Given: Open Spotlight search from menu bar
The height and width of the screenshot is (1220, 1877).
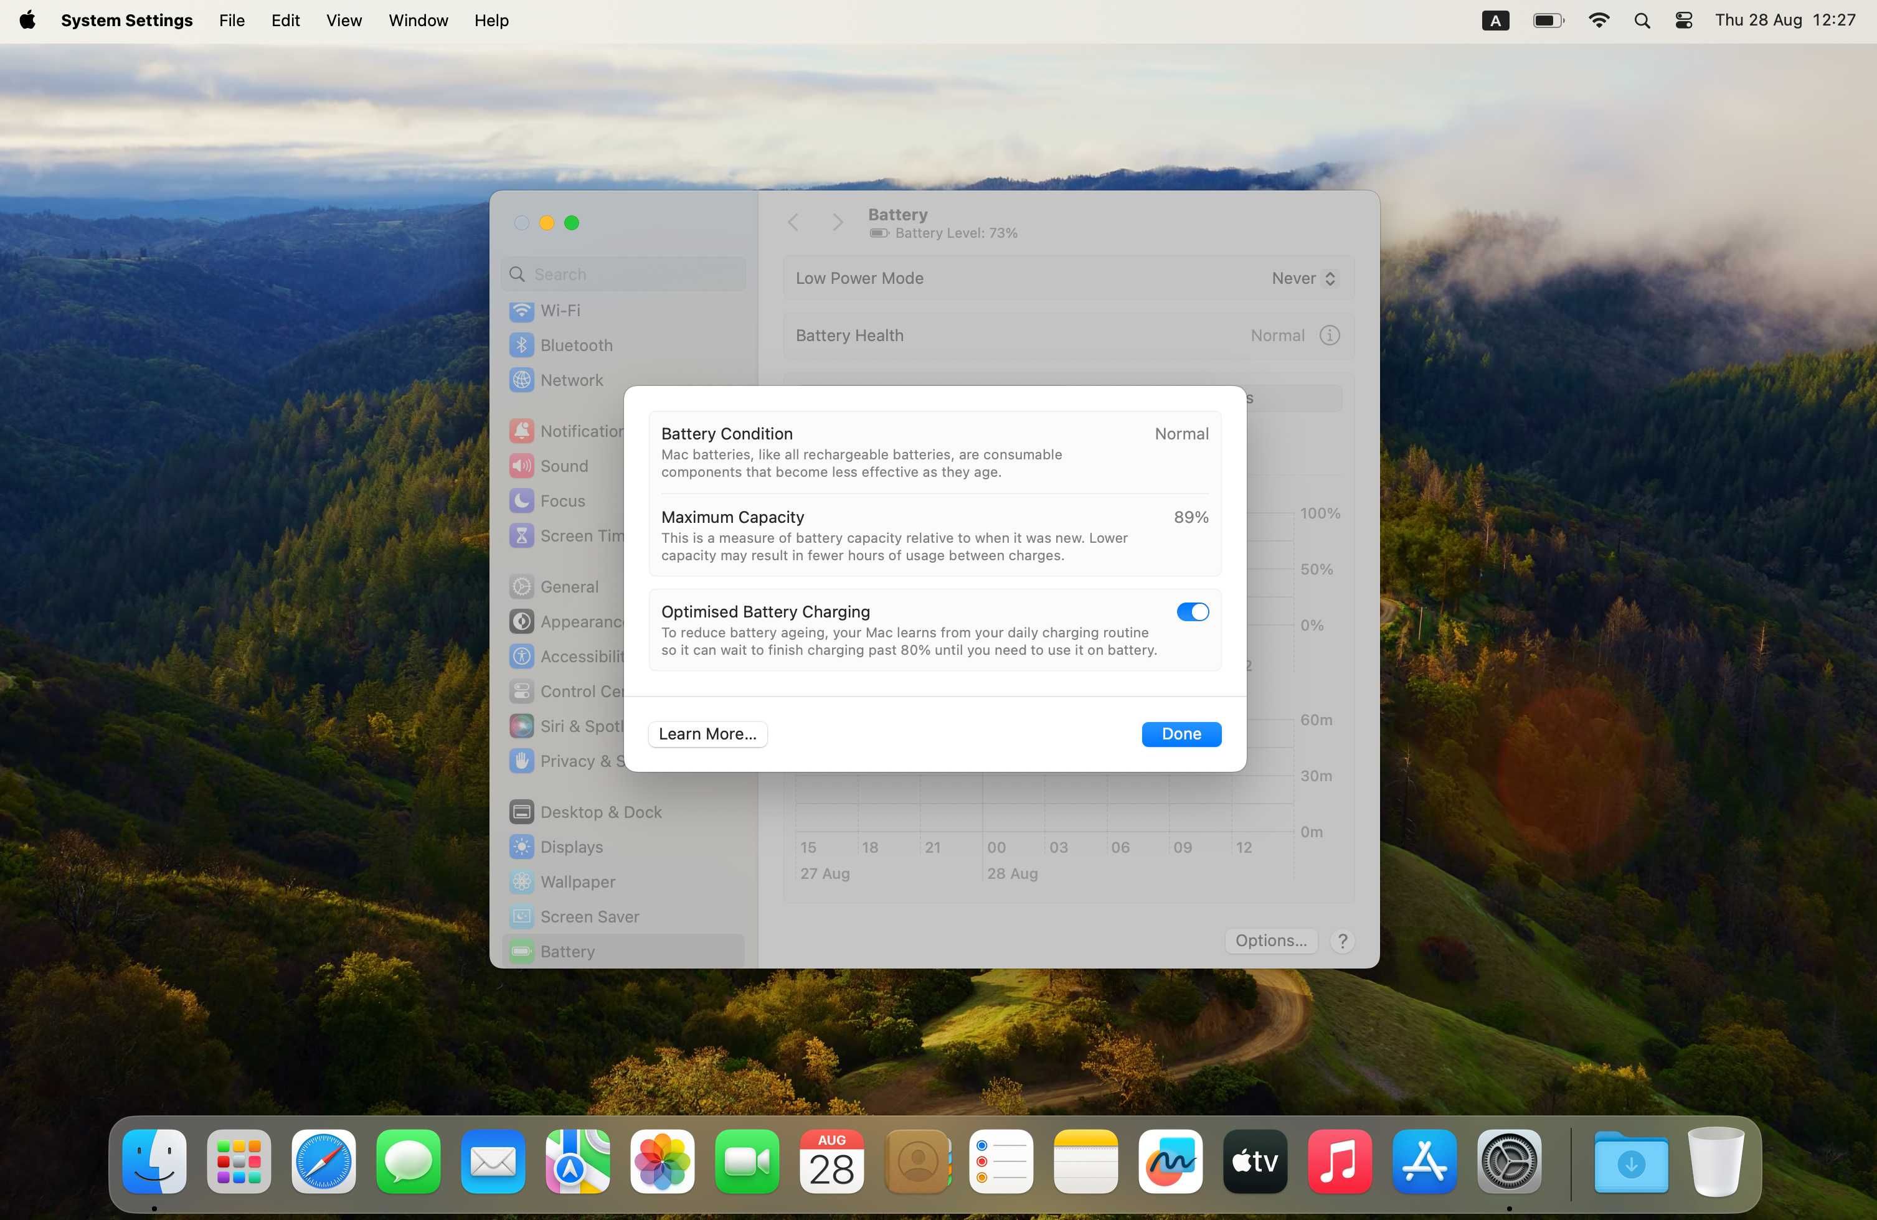Looking at the screenshot, I should [1642, 21].
